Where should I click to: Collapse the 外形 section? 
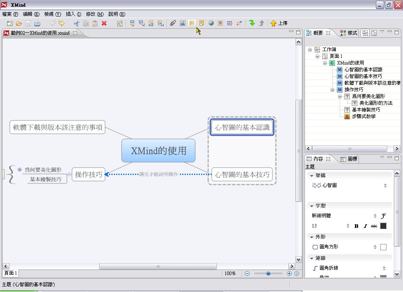coord(312,237)
